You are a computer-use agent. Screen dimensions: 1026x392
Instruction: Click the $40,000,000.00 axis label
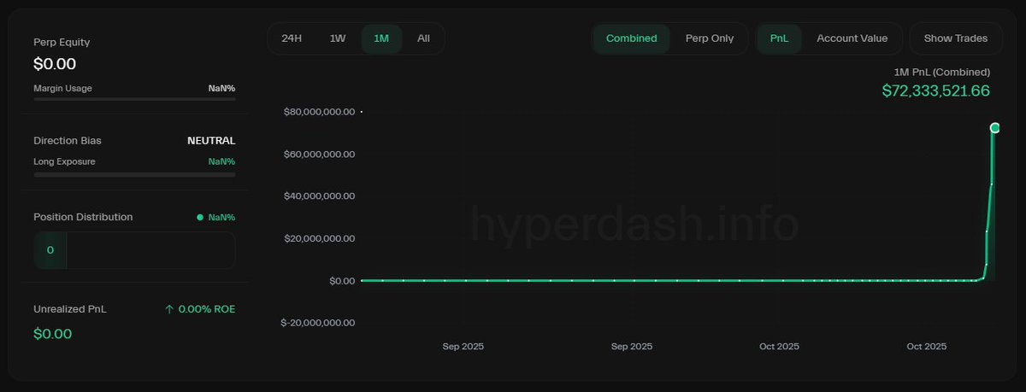click(320, 196)
